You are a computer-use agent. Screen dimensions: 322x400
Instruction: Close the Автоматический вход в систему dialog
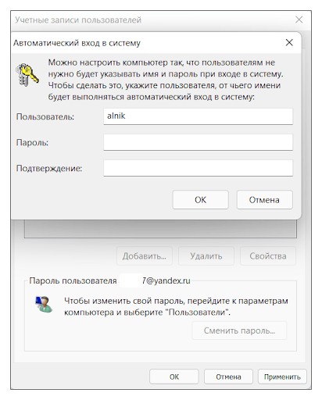289,43
